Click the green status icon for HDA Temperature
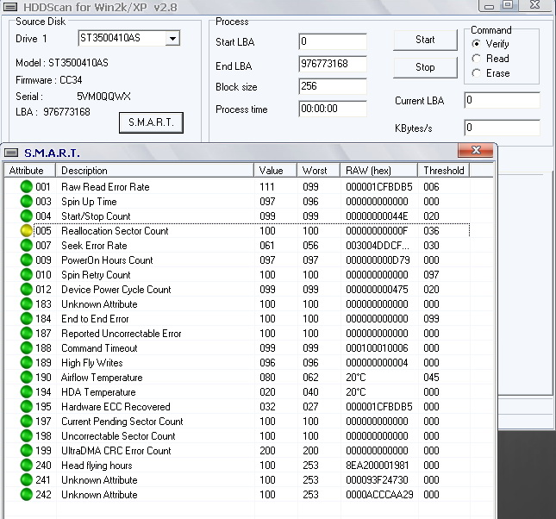The image size is (556, 519). [26, 392]
